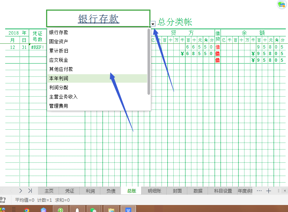Click the 总分类帐 title text

point(175,22)
